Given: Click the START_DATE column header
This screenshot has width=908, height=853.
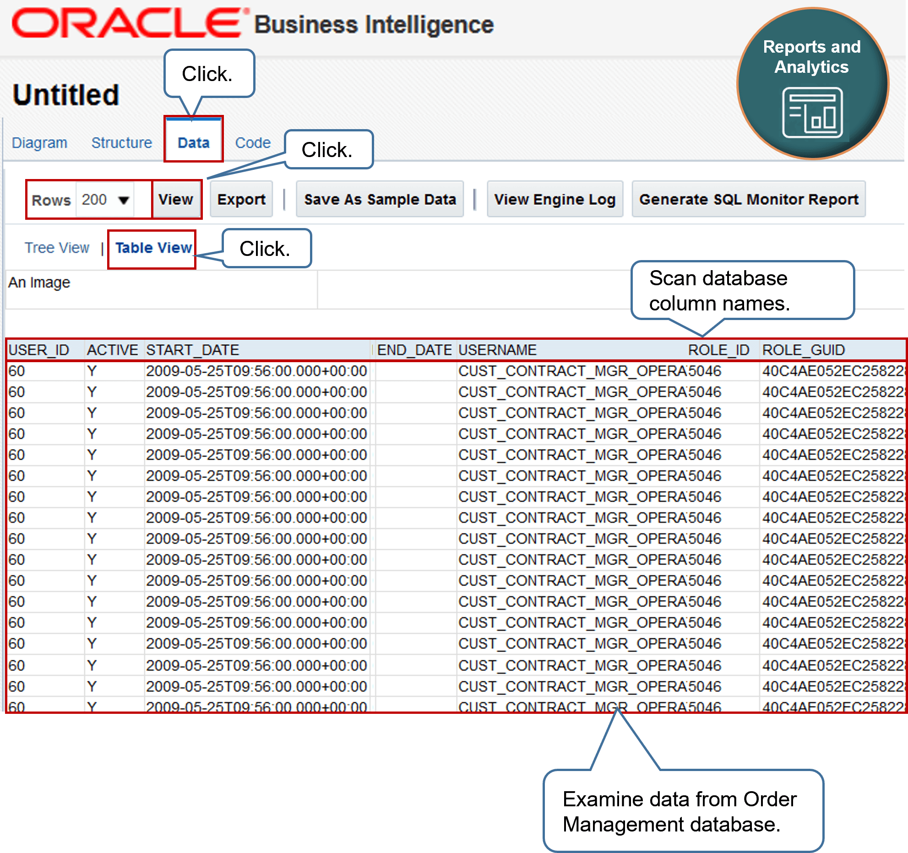Looking at the screenshot, I should 192,349.
